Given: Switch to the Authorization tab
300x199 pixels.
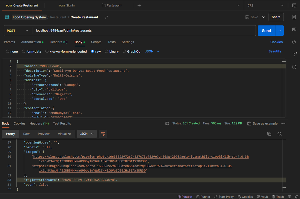Looking at the screenshot, I should click(x=32, y=42).
